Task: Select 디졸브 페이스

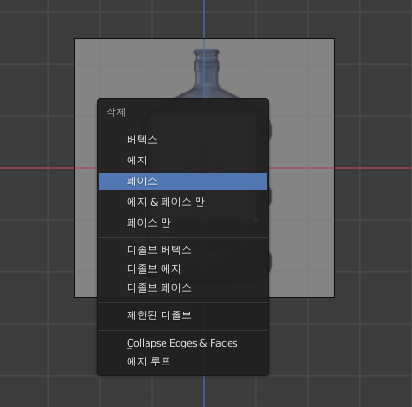Action: [183, 288]
